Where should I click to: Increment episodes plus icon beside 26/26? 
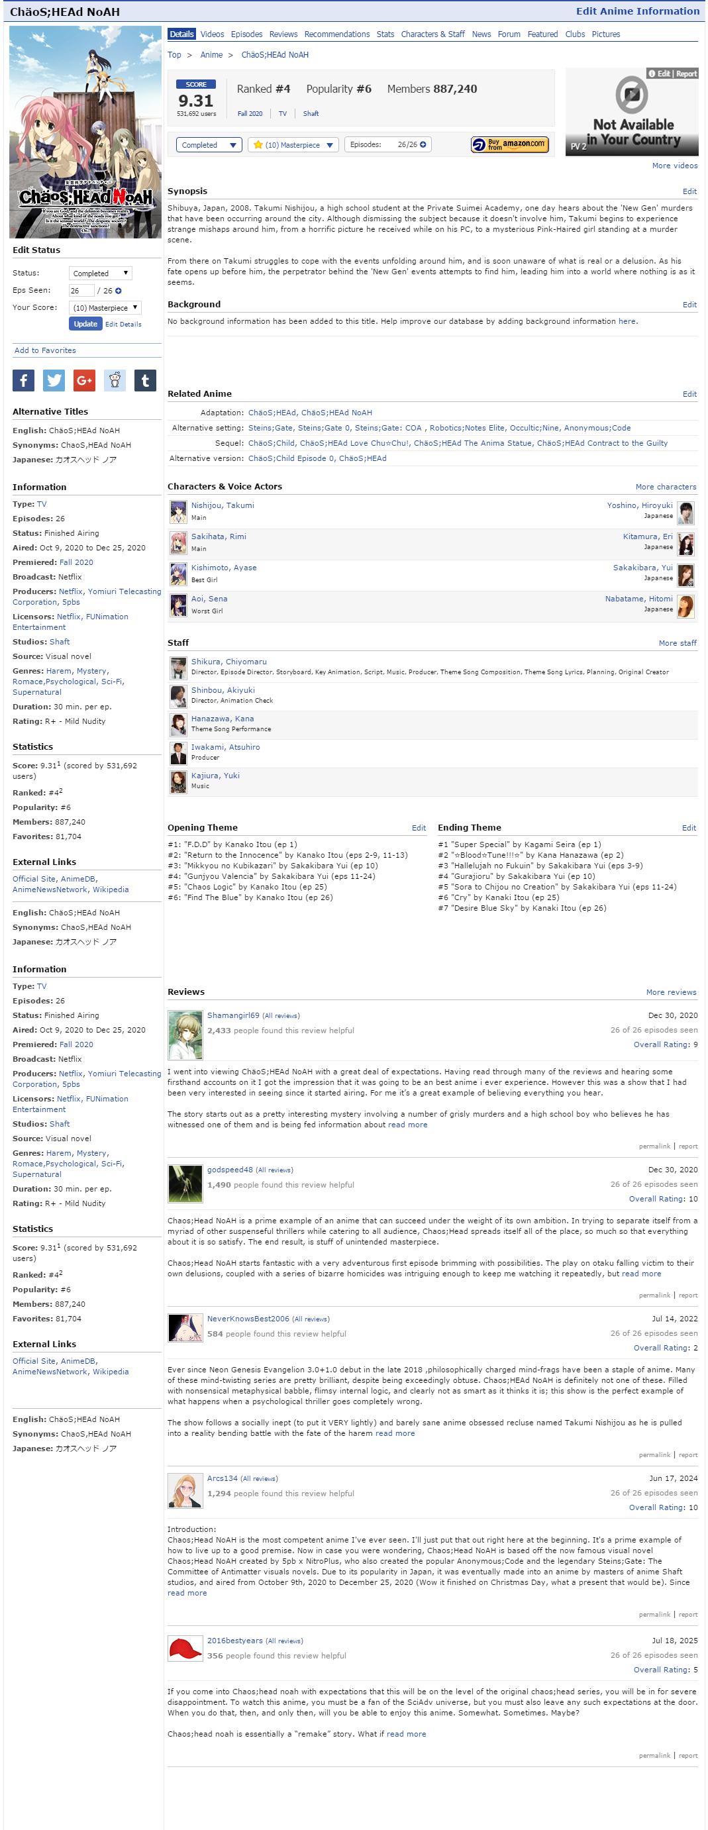tap(423, 144)
